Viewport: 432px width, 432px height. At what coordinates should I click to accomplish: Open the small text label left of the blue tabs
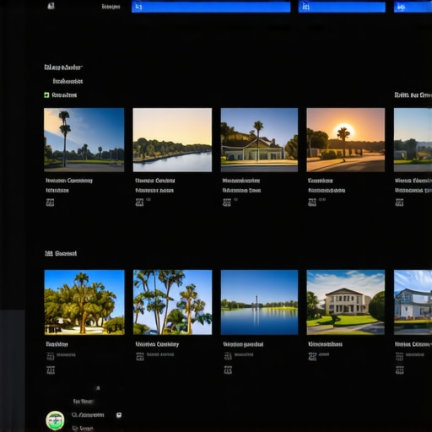pos(111,7)
